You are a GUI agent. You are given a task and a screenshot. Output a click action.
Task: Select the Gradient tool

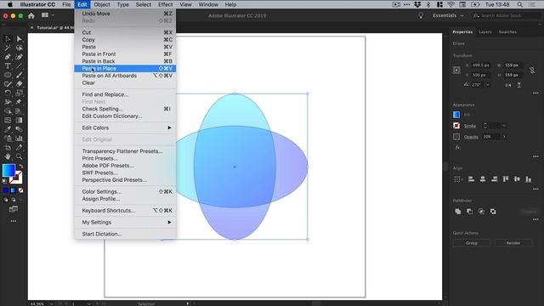pyautogui.click(x=19, y=120)
